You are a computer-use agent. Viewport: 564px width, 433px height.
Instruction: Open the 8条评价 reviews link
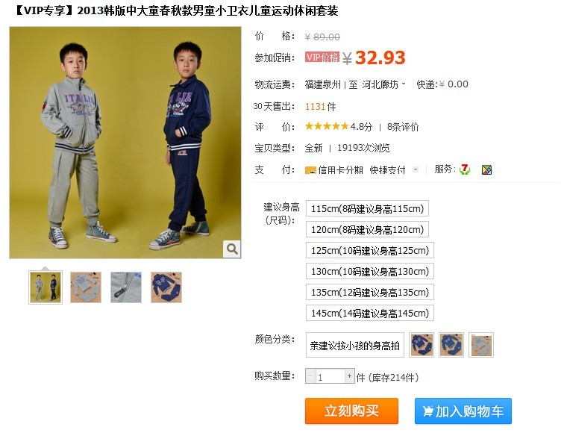(403, 127)
